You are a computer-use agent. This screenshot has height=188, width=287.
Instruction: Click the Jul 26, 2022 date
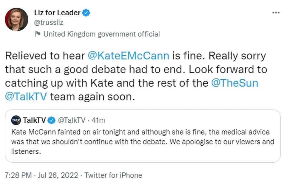58,175
